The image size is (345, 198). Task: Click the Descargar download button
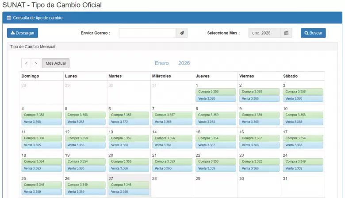23,33
